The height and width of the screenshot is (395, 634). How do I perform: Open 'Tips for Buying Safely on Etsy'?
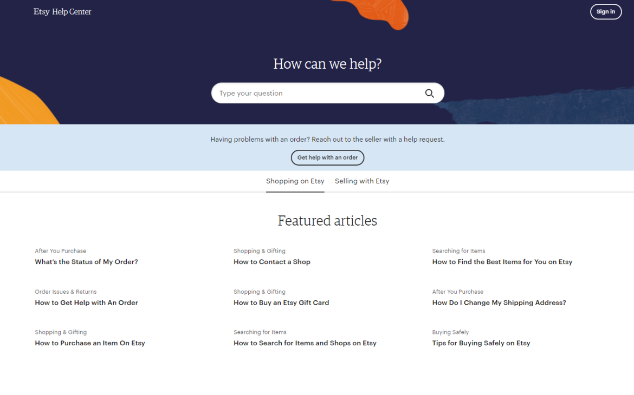point(481,343)
